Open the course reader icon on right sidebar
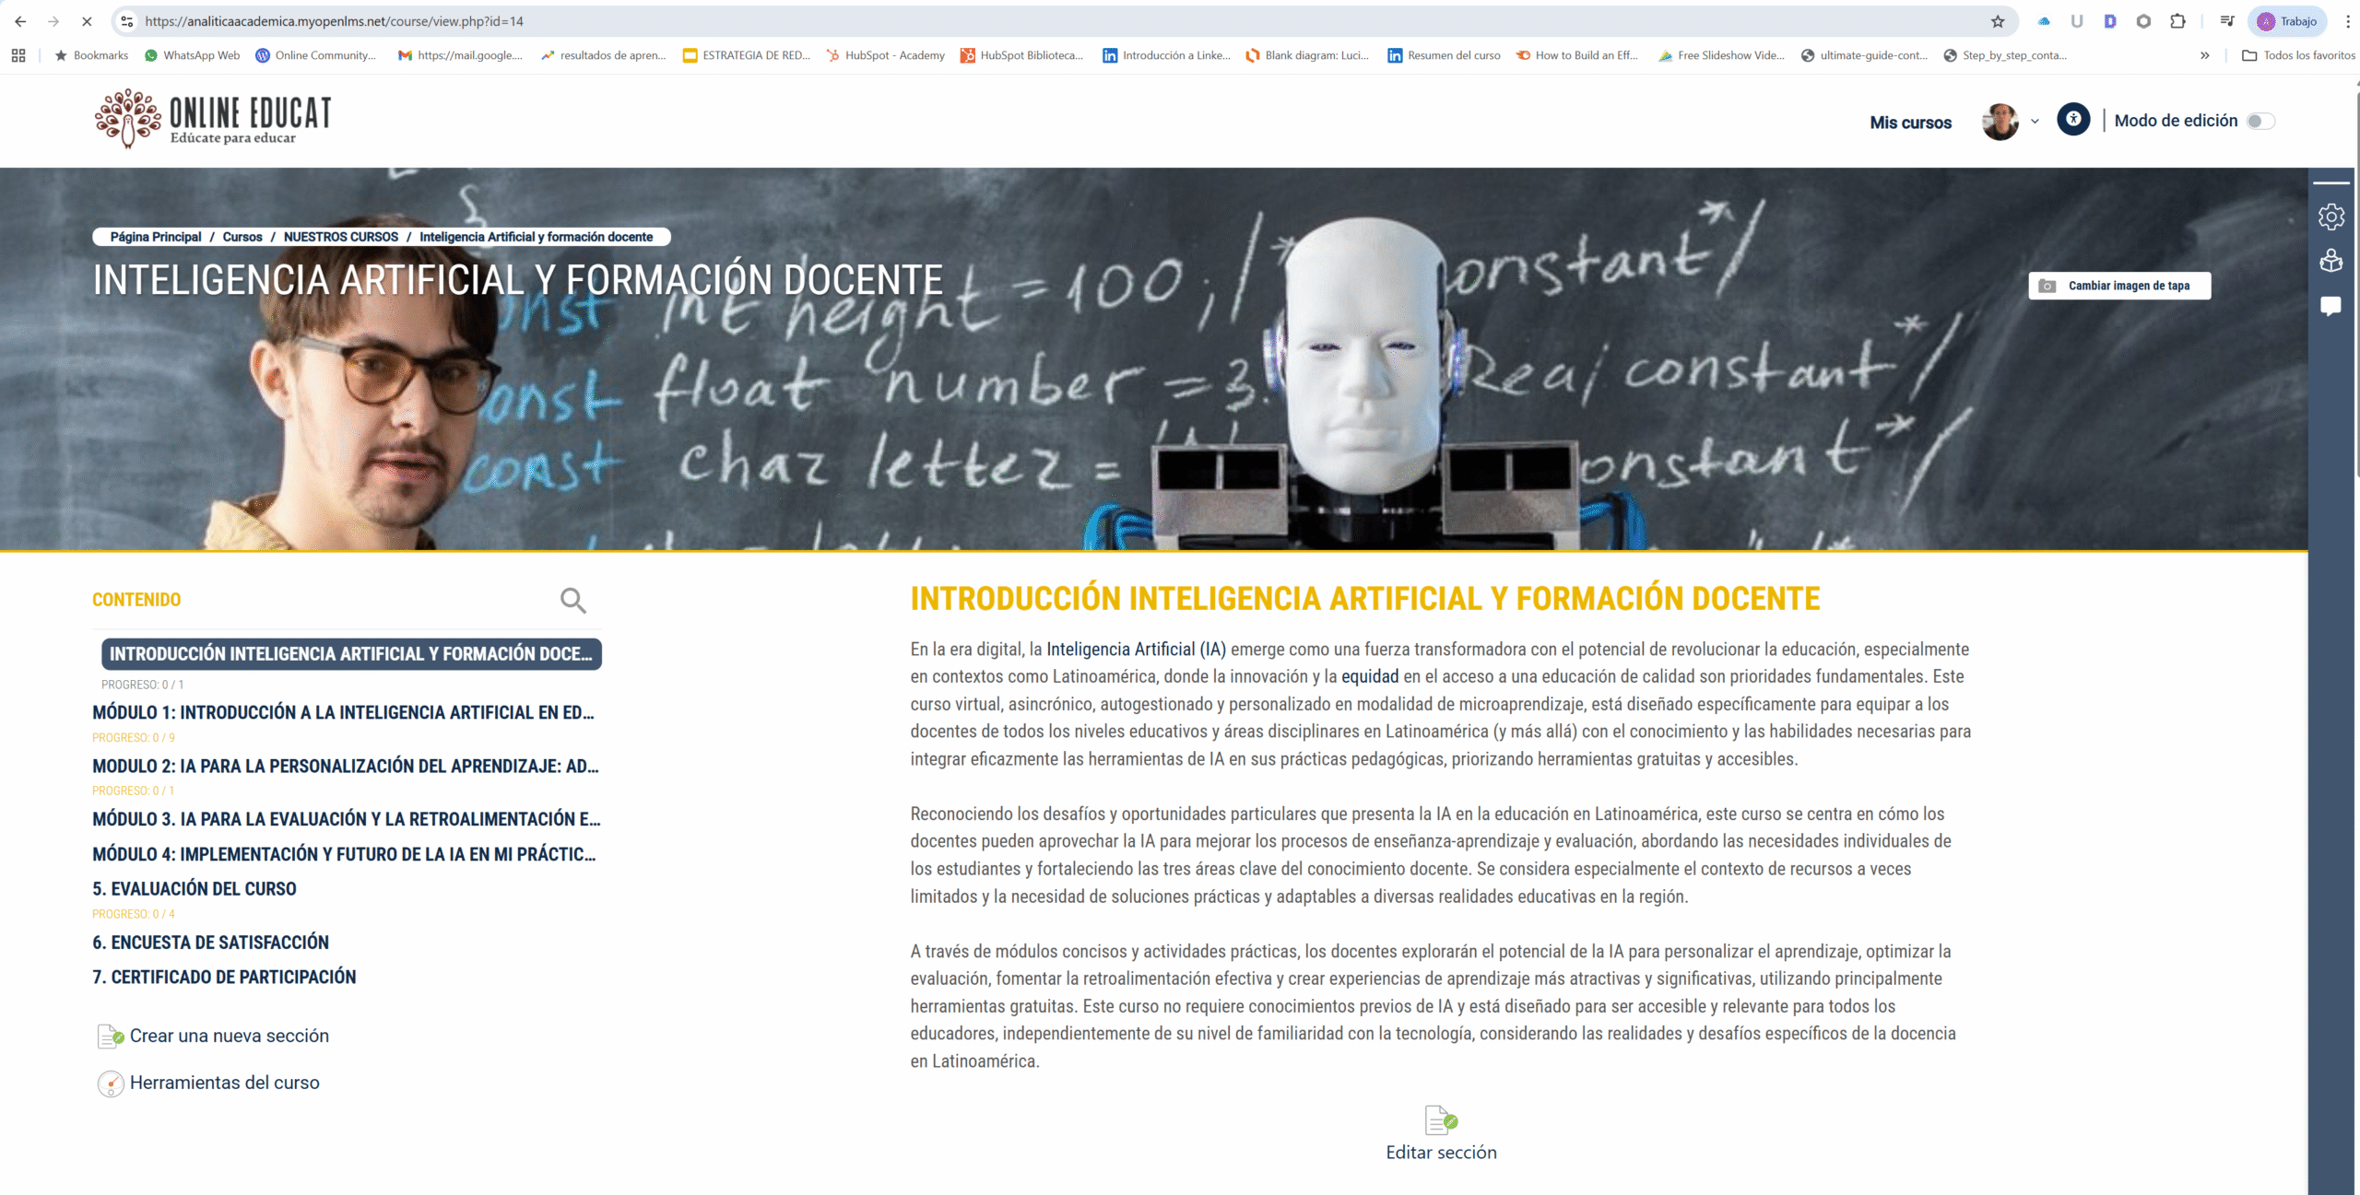The height and width of the screenshot is (1195, 2360). [2331, 262]
